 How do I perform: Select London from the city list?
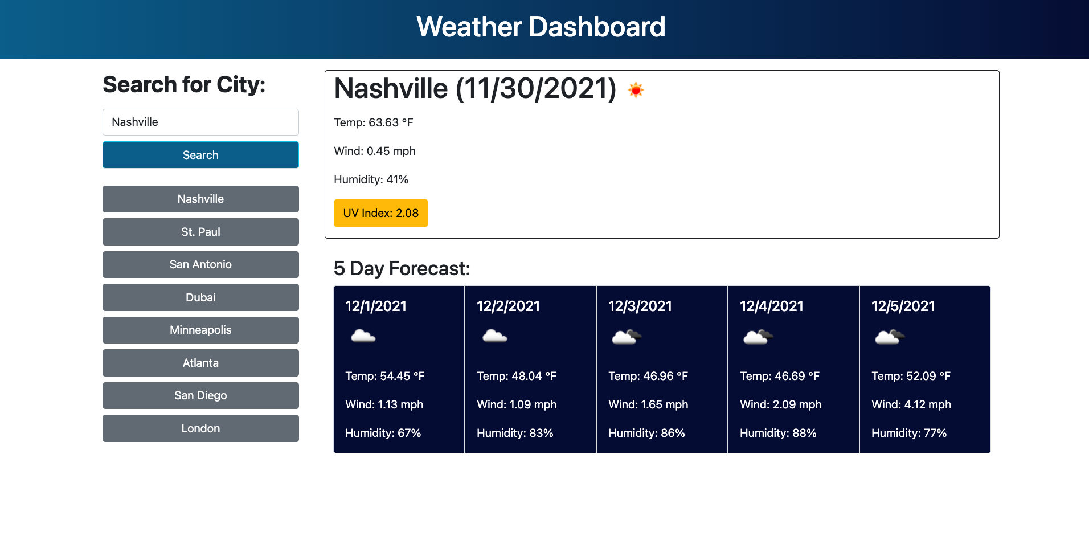click(x=200, y=428)
